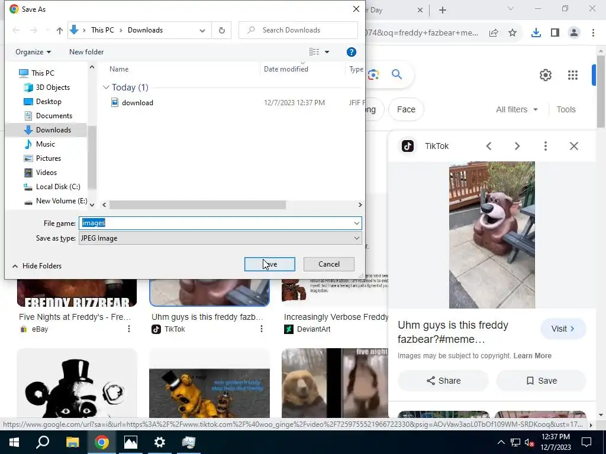
Task: Share this page icon in address bar
Action: point(494,33)
